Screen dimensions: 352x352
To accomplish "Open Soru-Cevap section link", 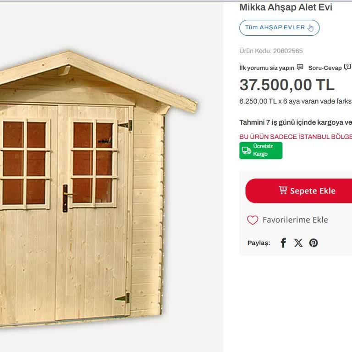I will pyautogui.click(x=325, y=68).
